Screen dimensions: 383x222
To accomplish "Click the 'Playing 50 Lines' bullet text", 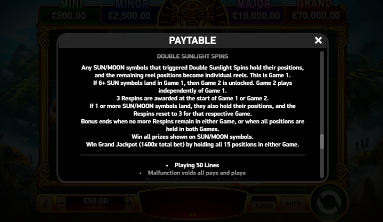I will click(197, 165).
